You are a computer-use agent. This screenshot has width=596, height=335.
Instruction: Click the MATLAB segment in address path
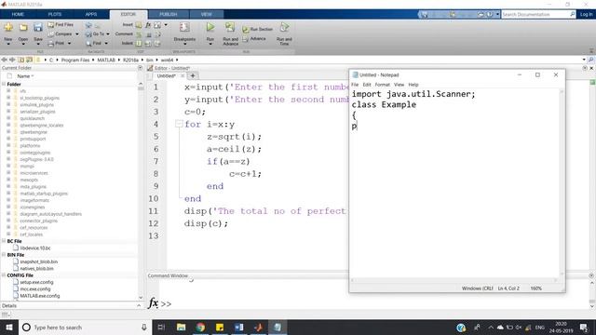click(106, 60)
